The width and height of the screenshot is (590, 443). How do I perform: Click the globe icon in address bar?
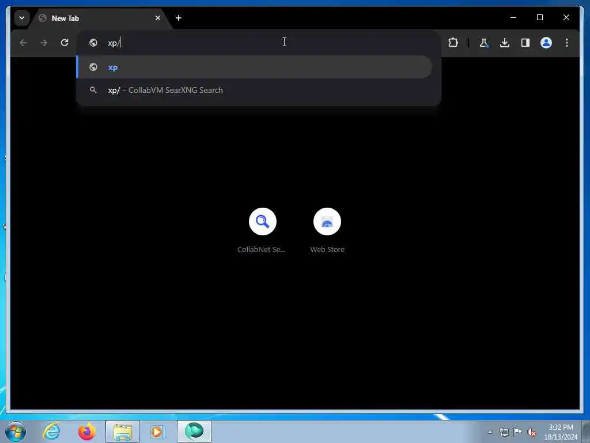click(93, 43)
